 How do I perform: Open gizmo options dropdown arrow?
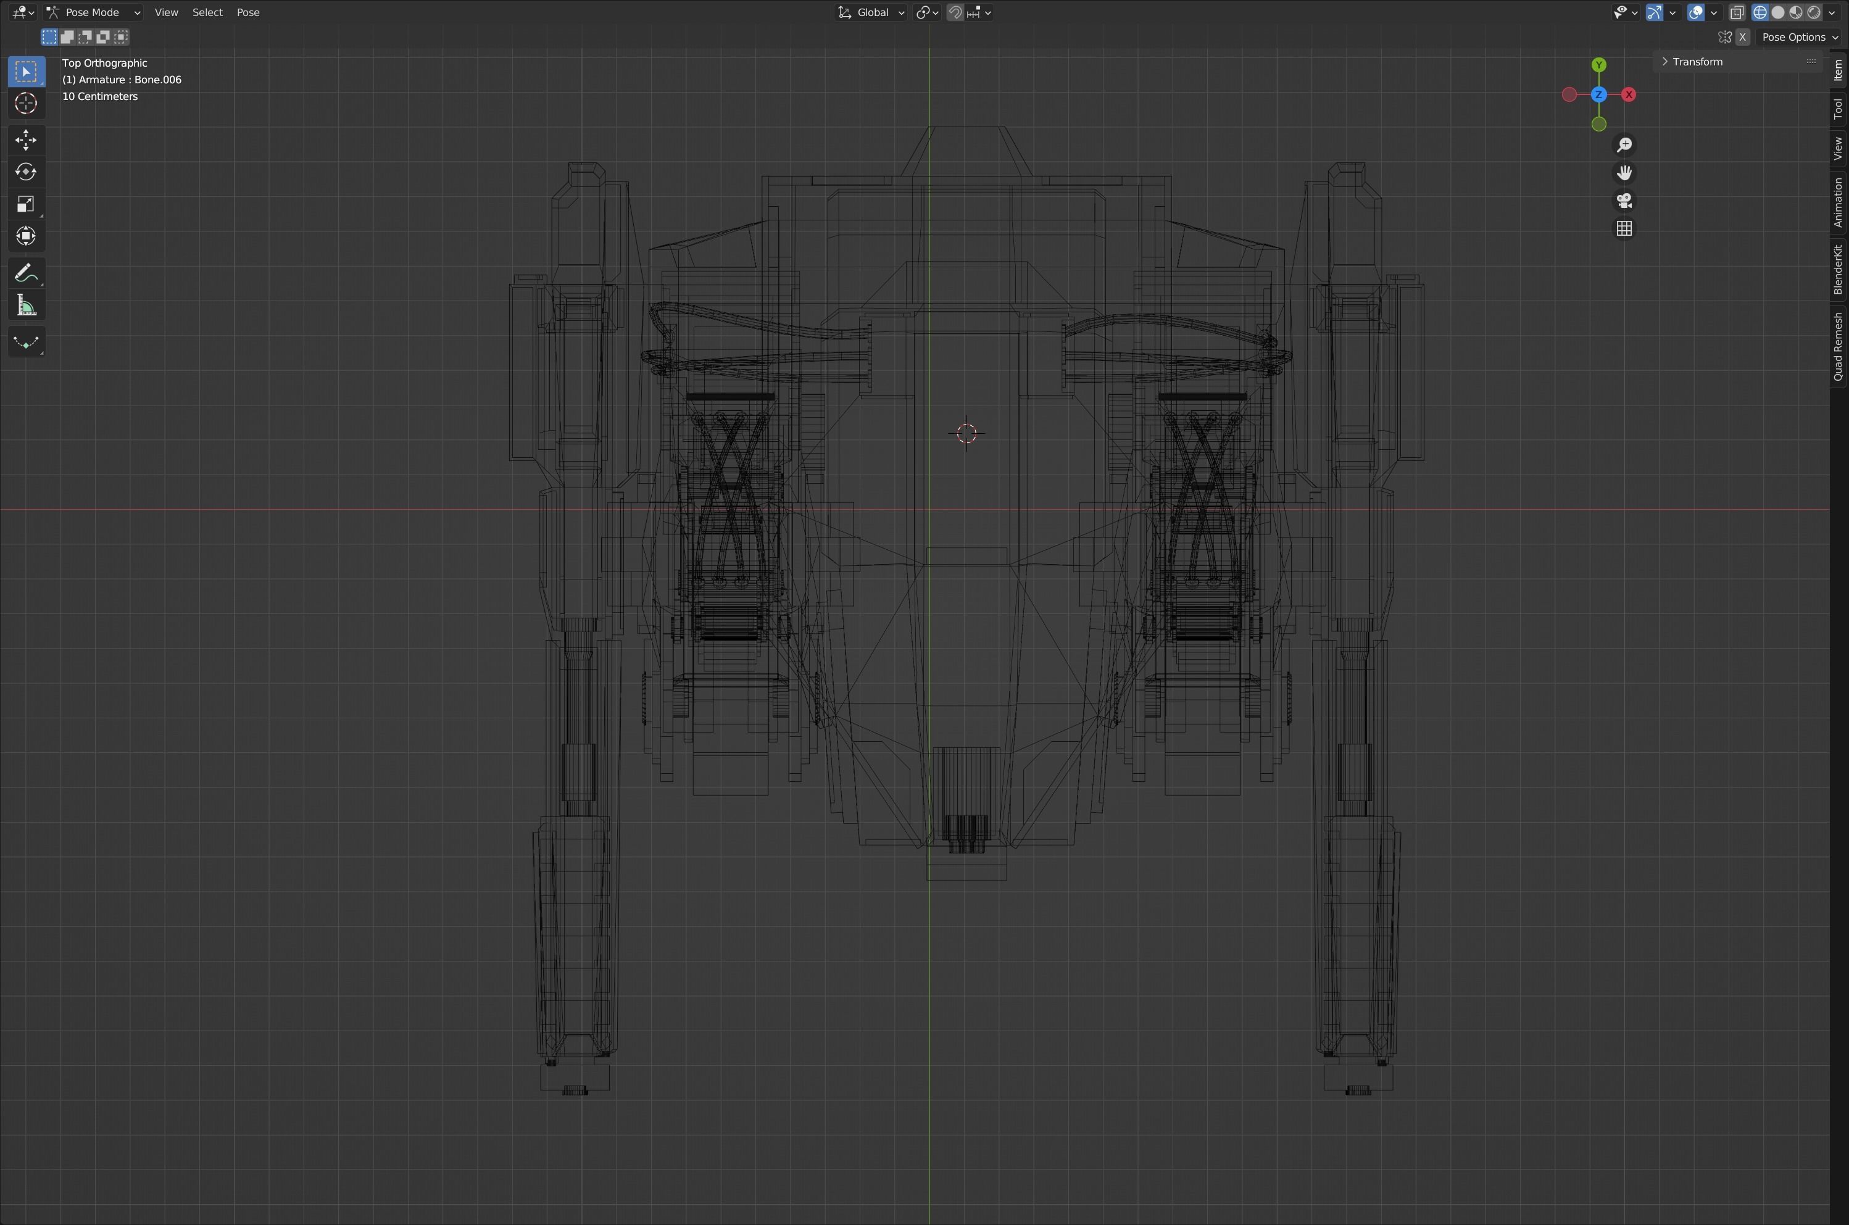click(1672, 12)
